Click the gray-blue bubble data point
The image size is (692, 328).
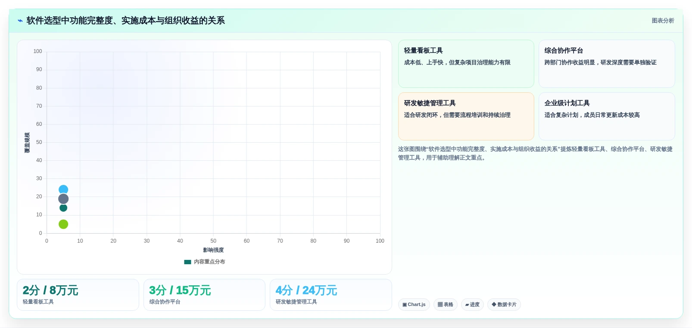pyautogui.click(x=63, y=199)
